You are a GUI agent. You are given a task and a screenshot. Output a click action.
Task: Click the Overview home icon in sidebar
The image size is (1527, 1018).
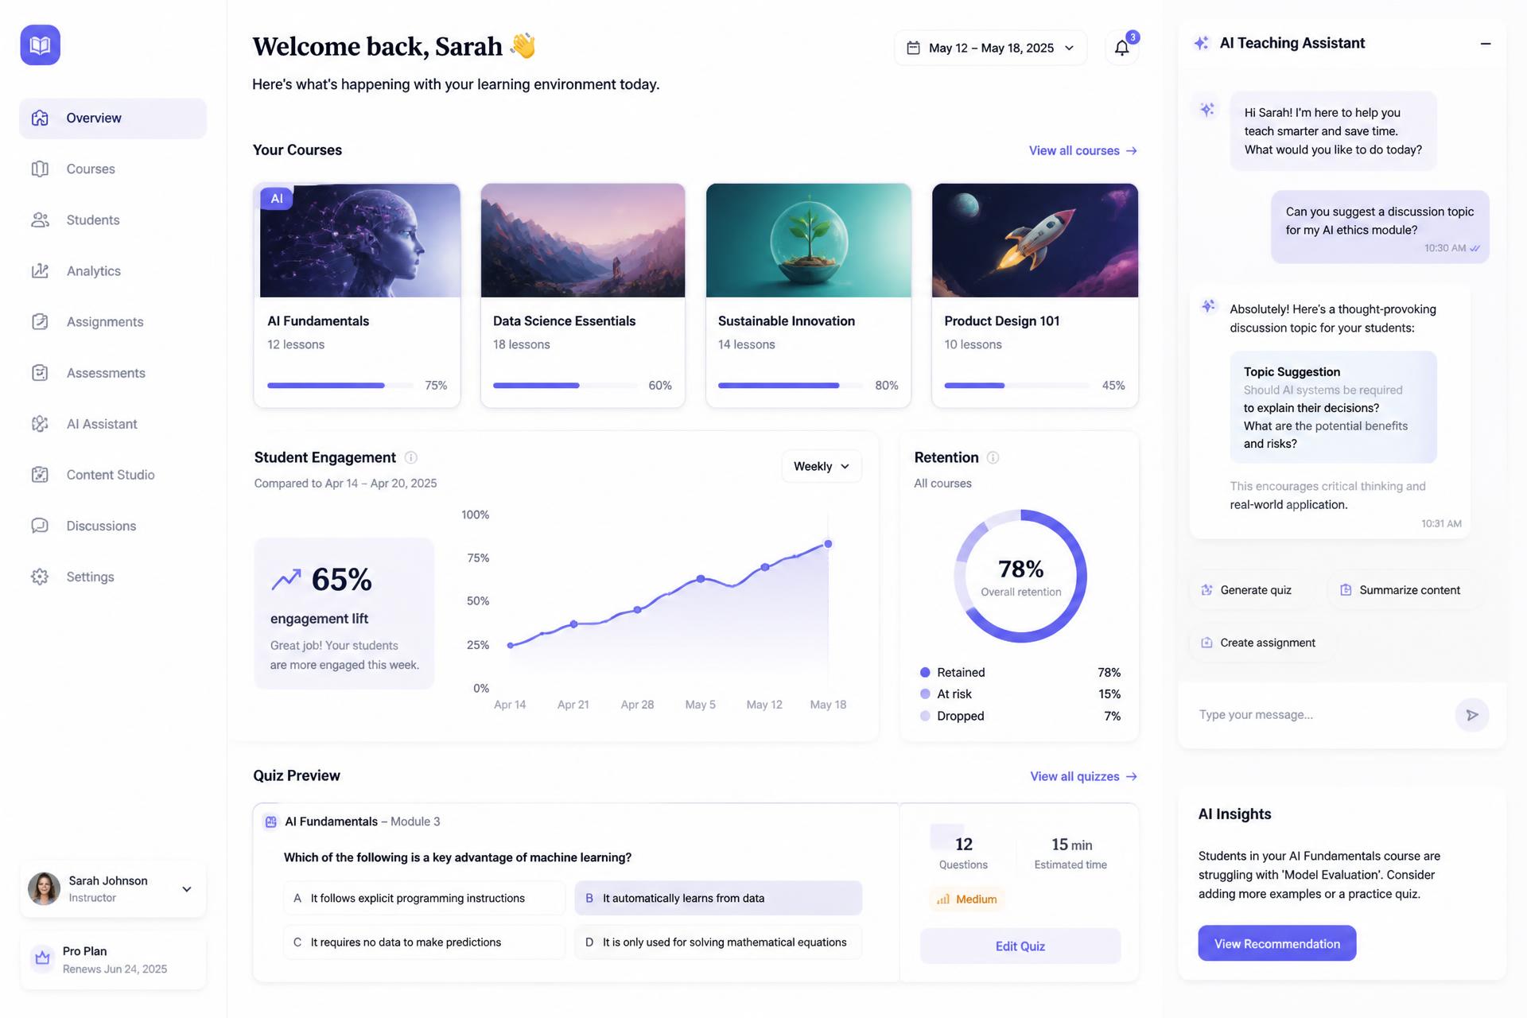40,118
